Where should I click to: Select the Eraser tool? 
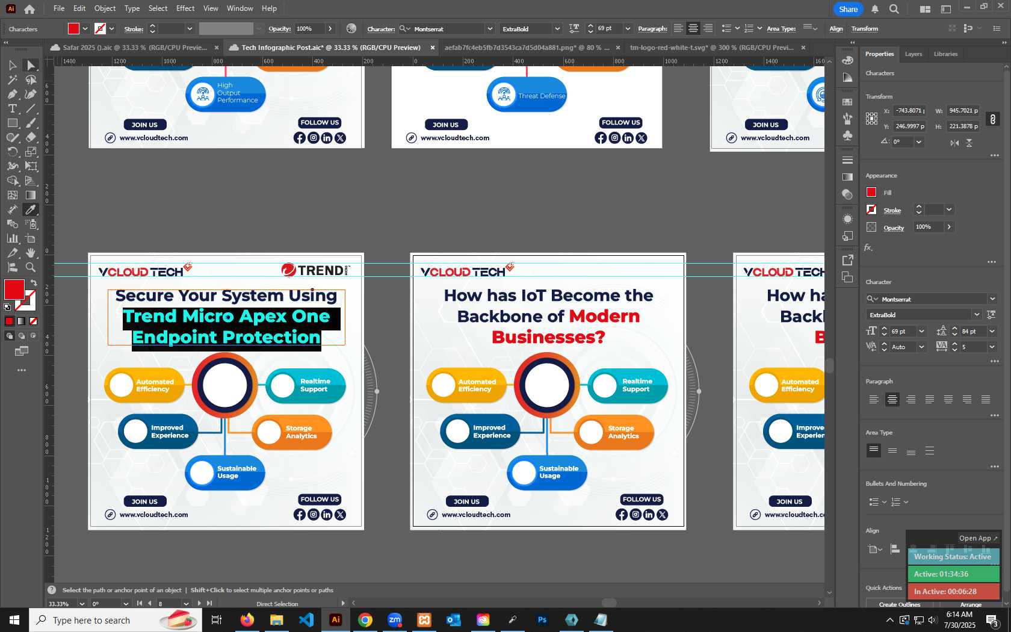(x=31, y=137)
